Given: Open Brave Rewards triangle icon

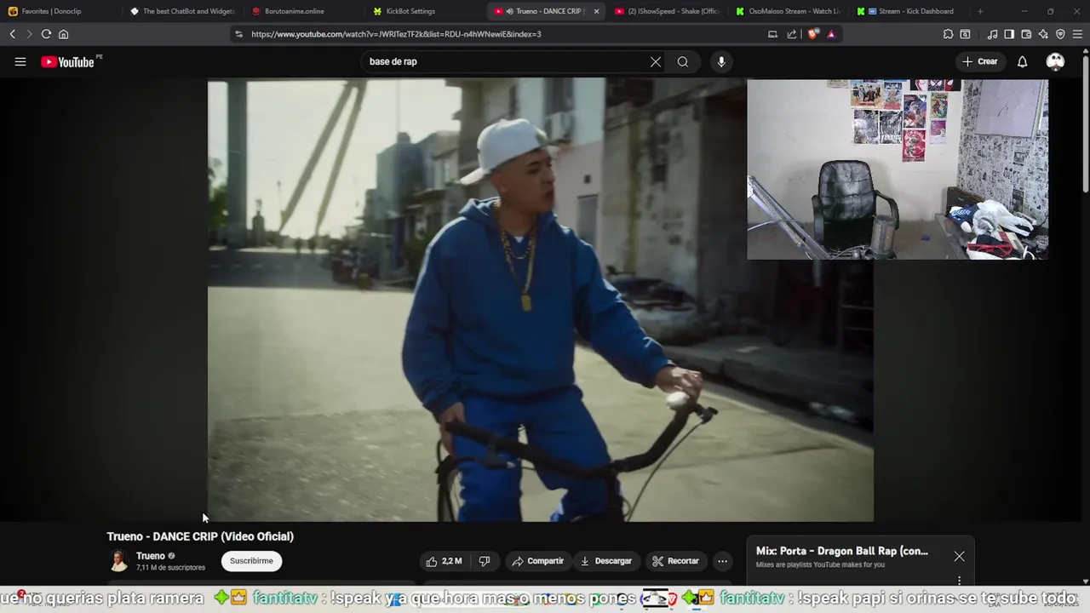Looking at the screenshot, I should [x=831, y=34].
